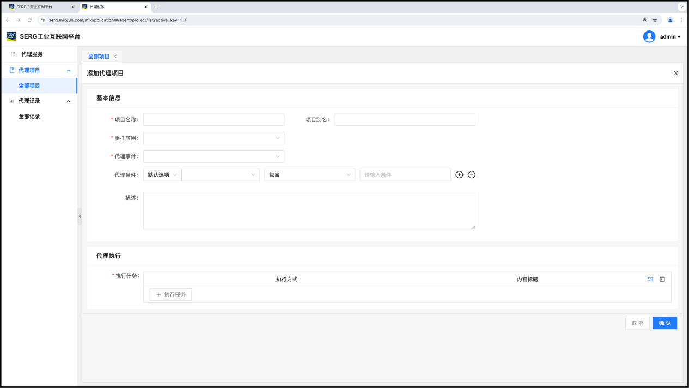This screenshot has width=689, height=388.
Task: Click the 项目名称 input field
Action: 214,120
